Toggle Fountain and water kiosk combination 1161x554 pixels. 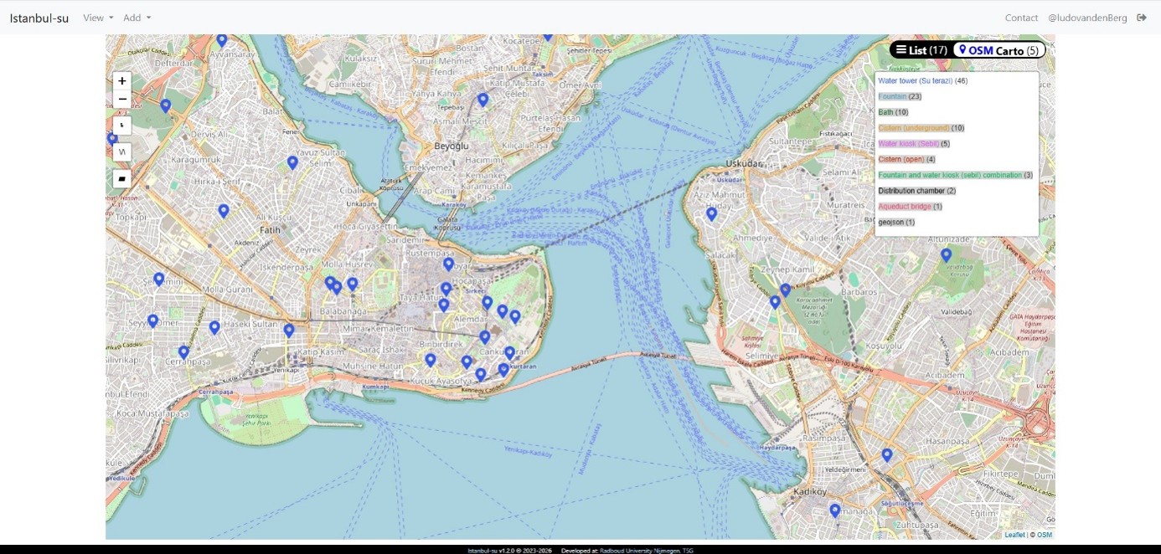pyautogui.click(x=955, y=175)
